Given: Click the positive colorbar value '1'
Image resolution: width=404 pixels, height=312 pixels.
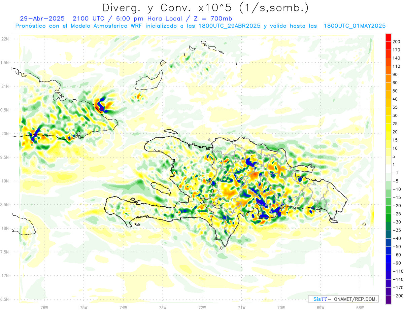Looking at the screenshot, I should [x=395, y=165].
